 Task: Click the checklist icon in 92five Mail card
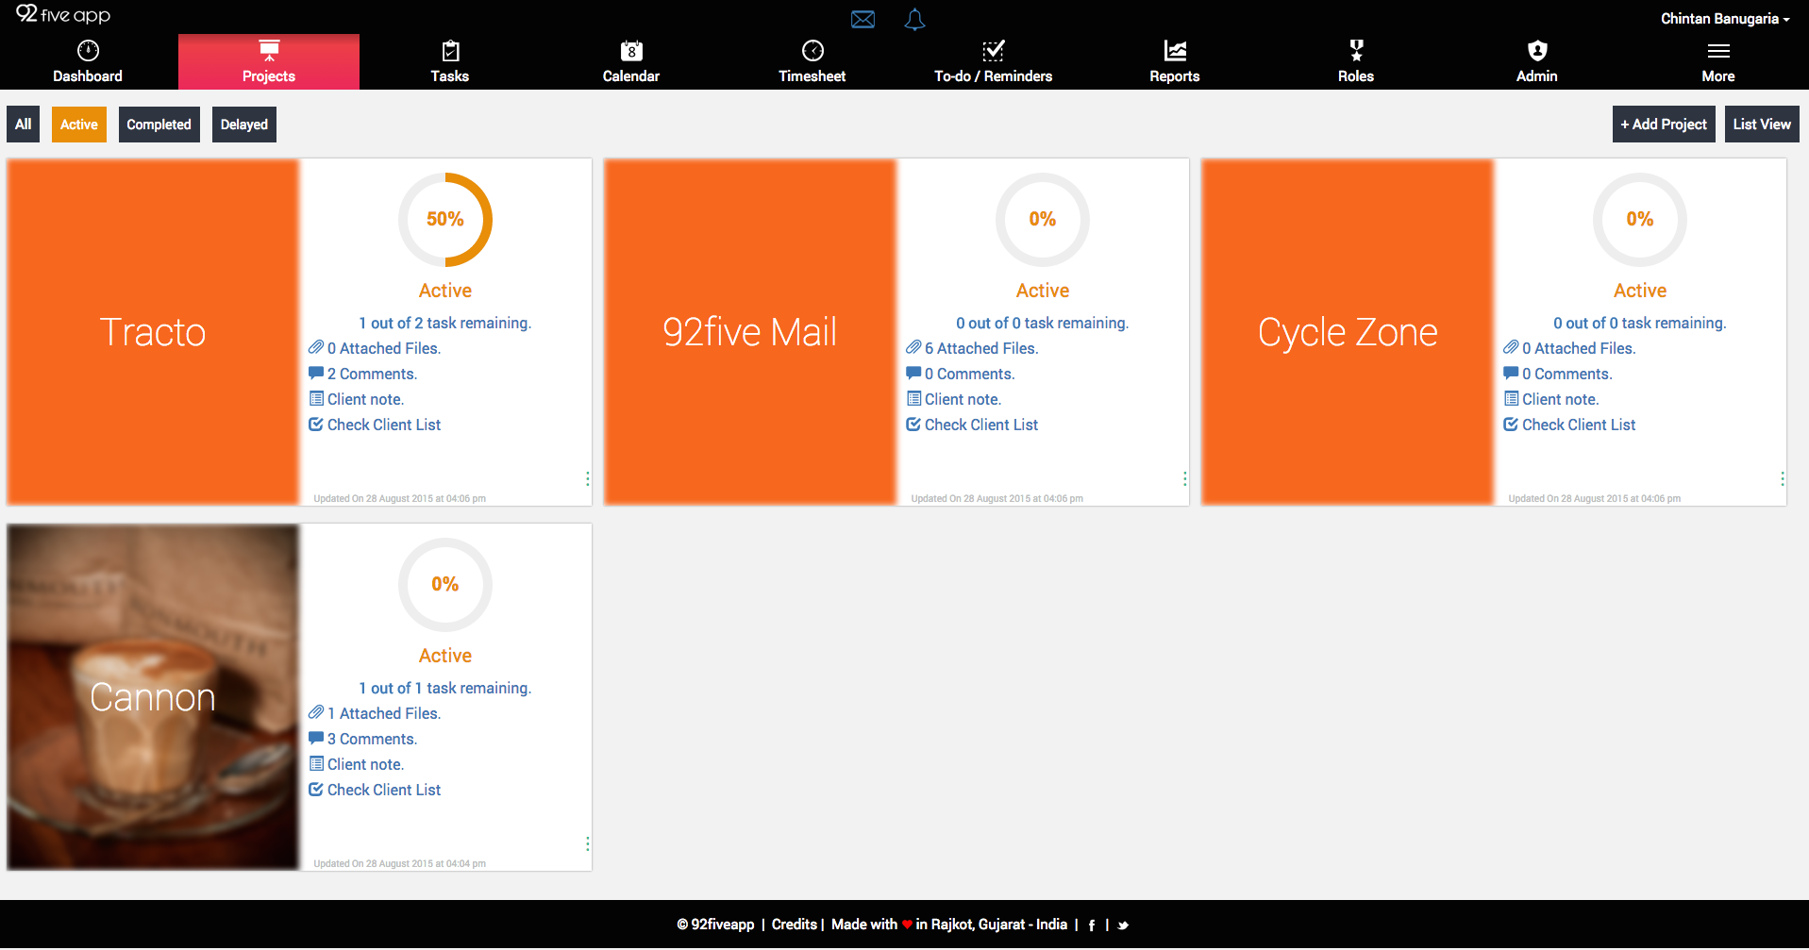(913, 425)
